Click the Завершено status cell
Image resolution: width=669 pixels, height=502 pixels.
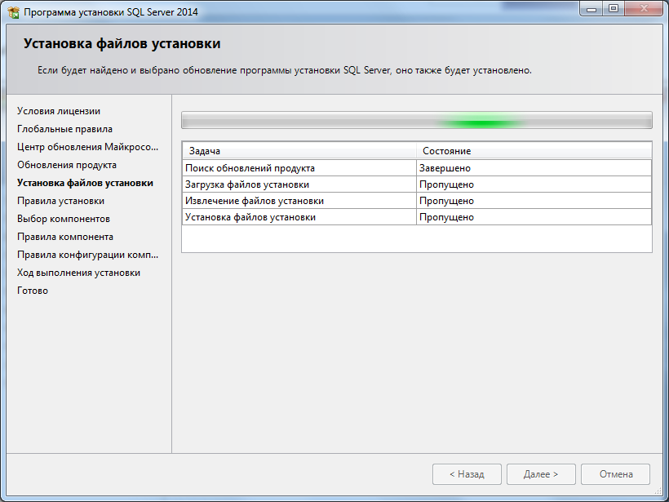(534, 168)
